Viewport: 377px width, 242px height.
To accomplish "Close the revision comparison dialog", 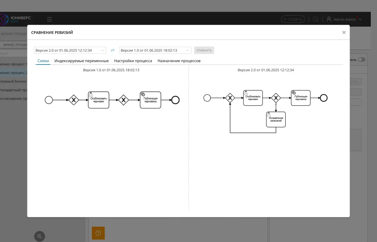I will (344, 32).
